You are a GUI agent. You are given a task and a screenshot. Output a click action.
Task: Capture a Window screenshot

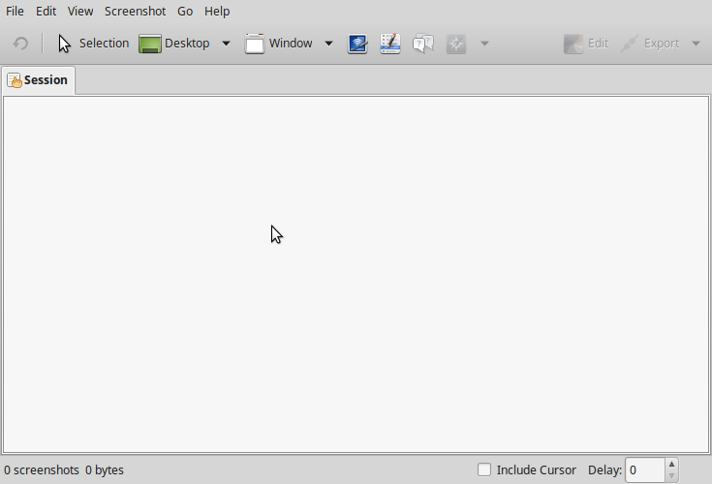point(279,44)
